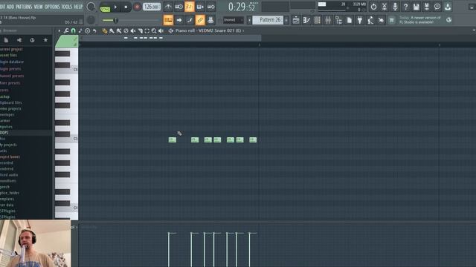Toggle the countdown before recording button
The image size is (476, 267).
tap(189, 7)
